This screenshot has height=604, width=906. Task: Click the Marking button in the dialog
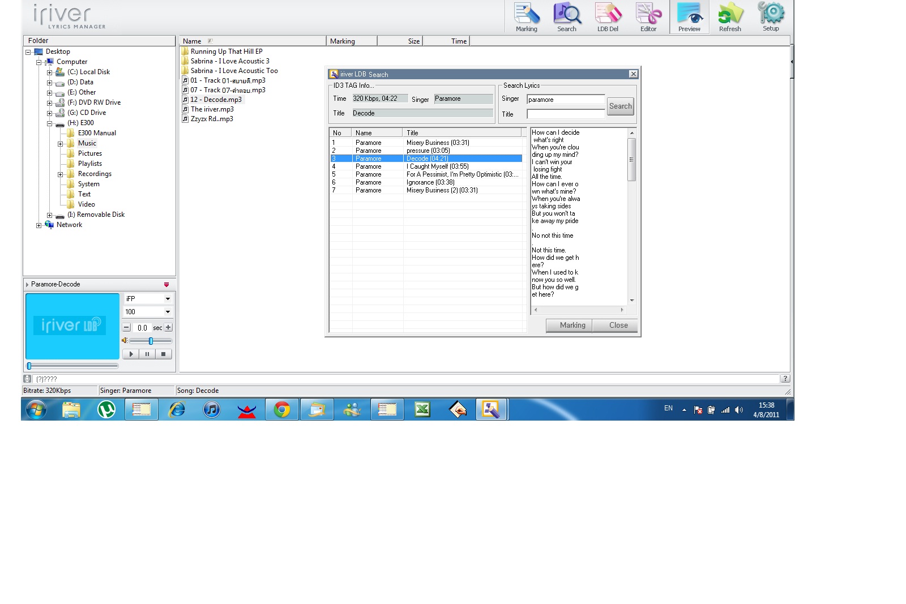tap(569, 325)
